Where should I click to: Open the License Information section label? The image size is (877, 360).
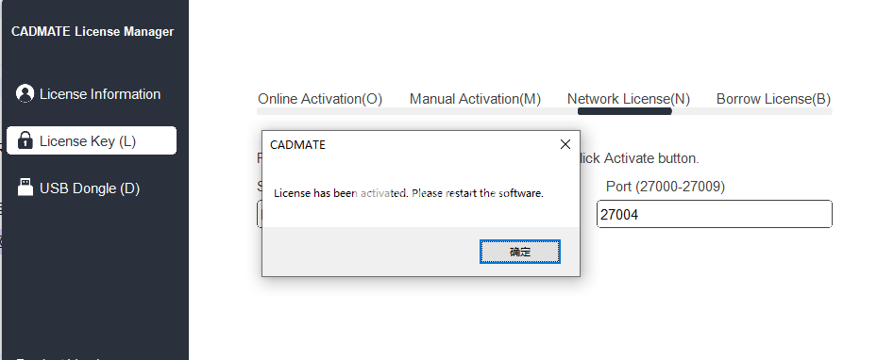click(x=100, y=93)
